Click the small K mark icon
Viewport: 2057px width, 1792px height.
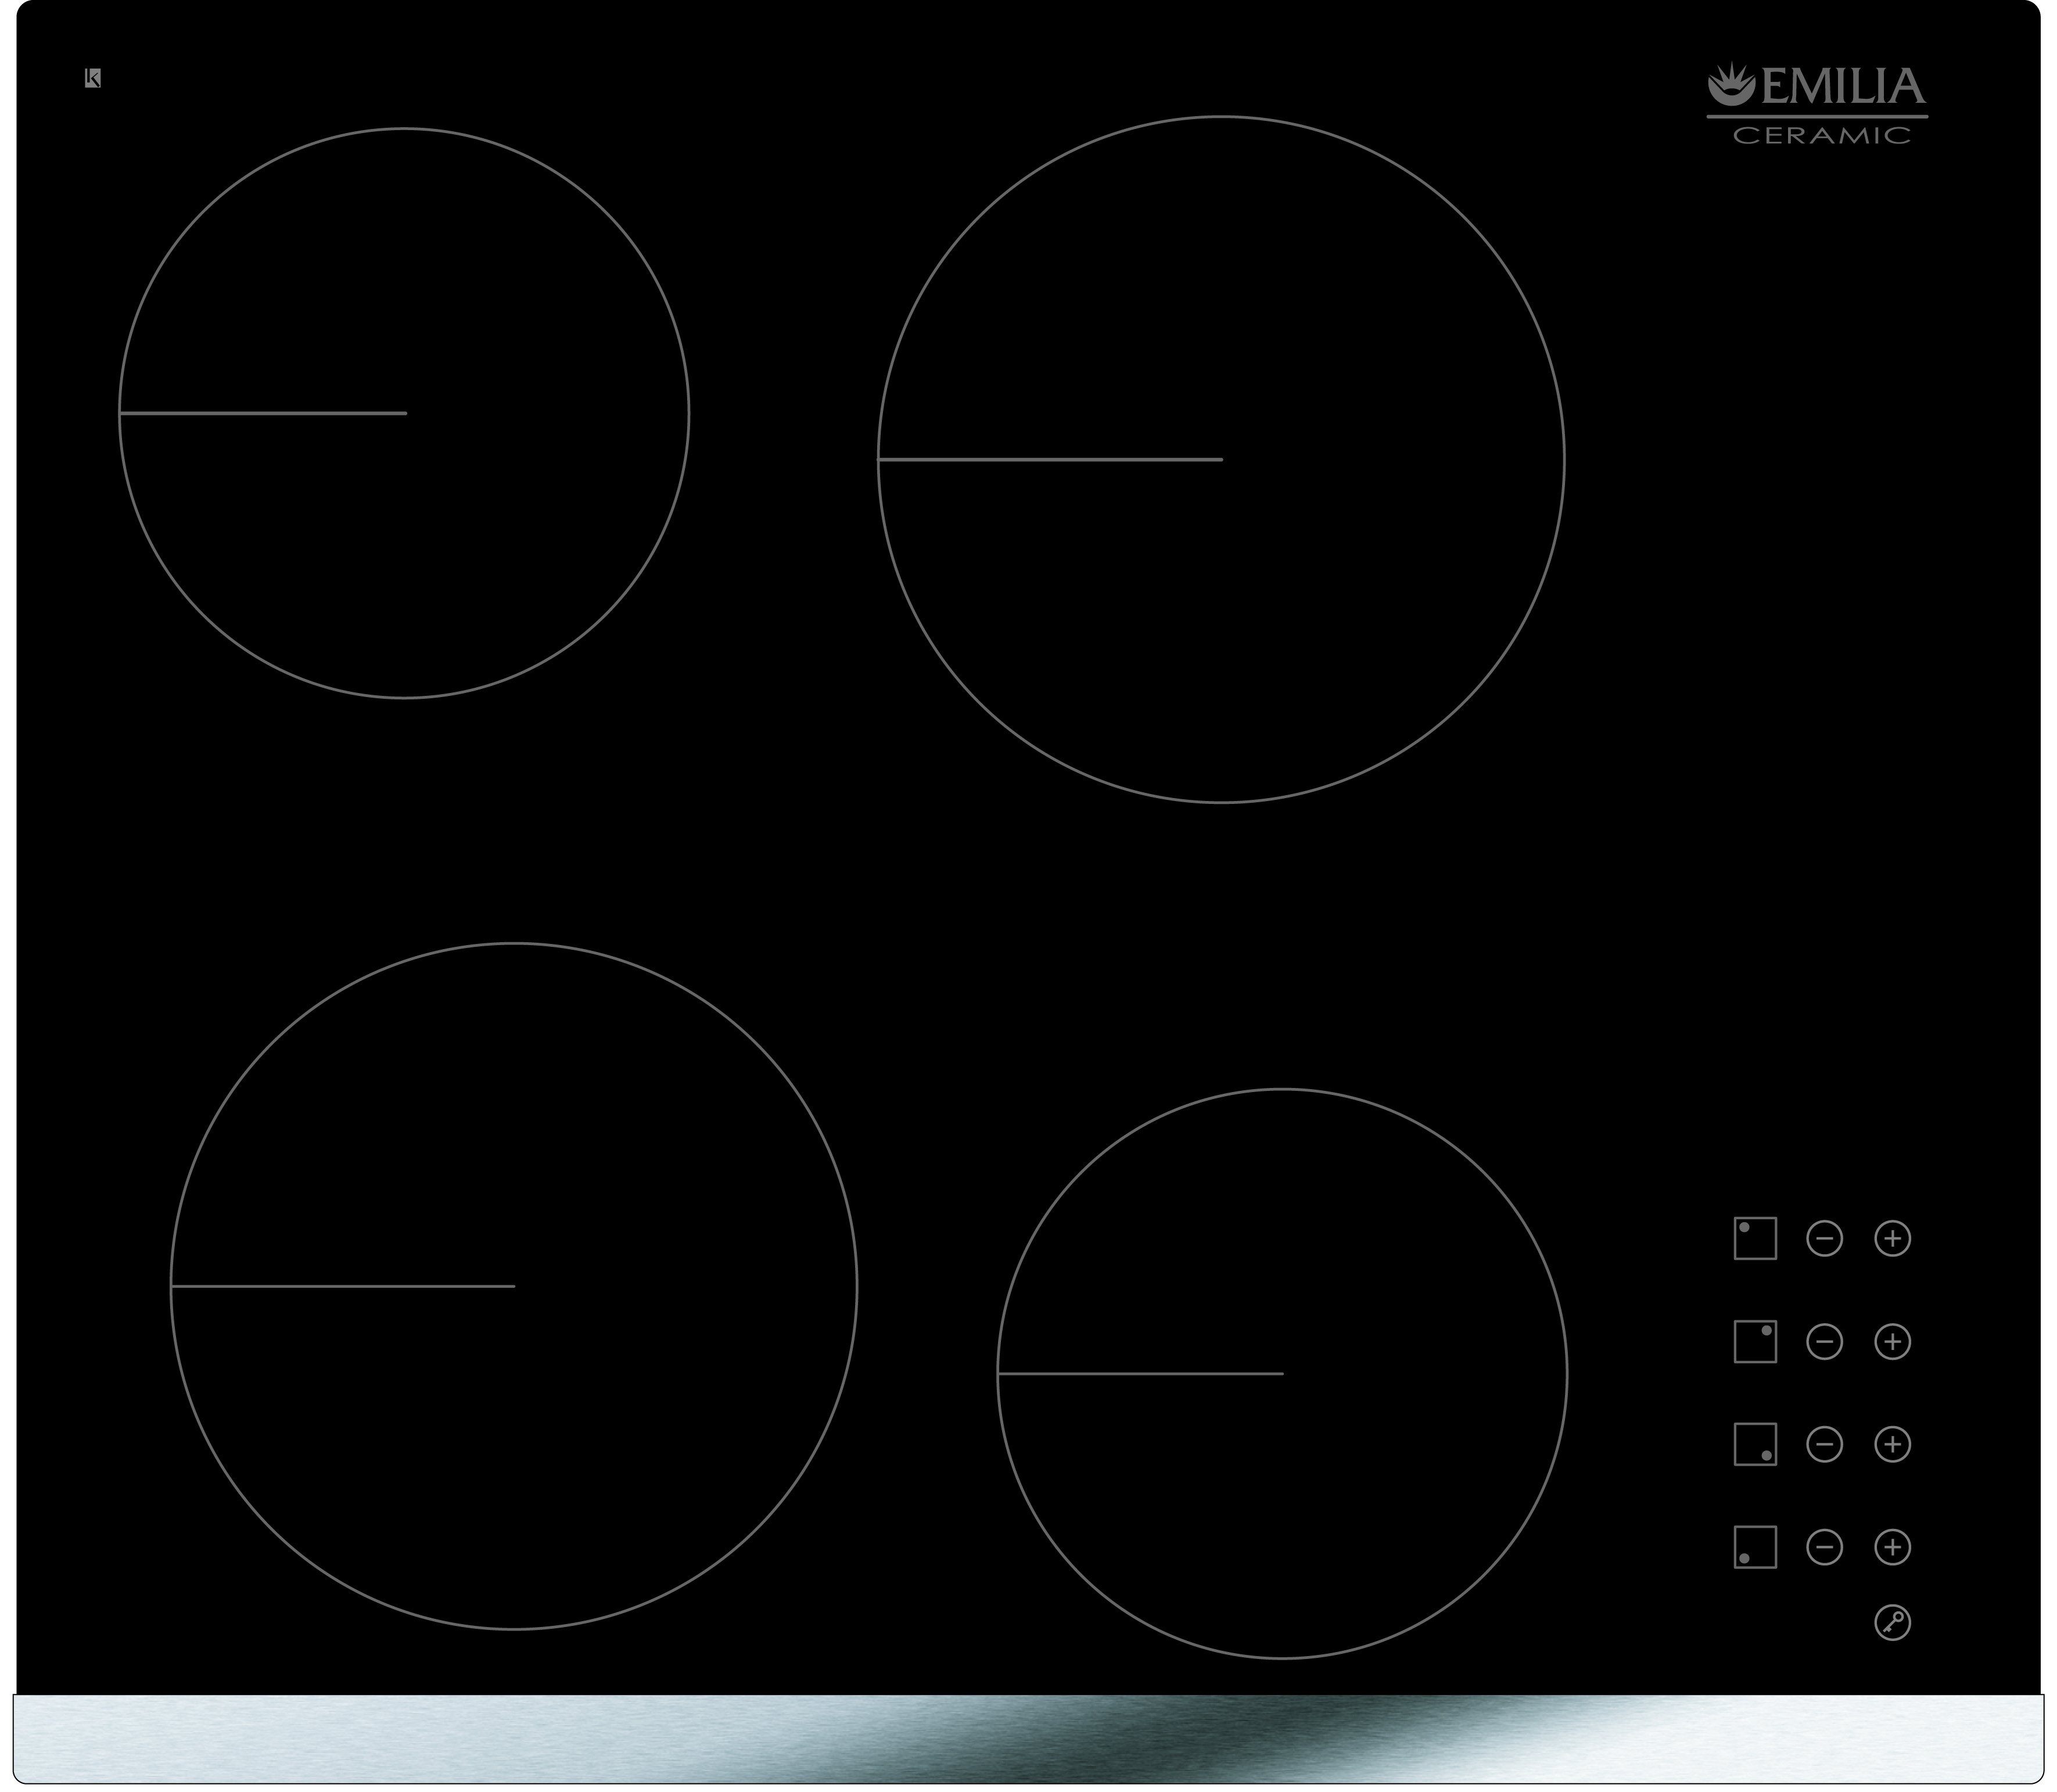[x=92, y=78]
